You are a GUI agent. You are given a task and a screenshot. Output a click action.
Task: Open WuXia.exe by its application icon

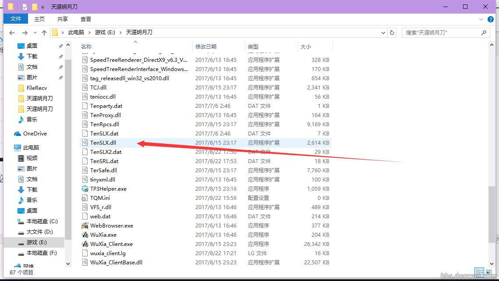pyautogui.click(x=85, y=235)
